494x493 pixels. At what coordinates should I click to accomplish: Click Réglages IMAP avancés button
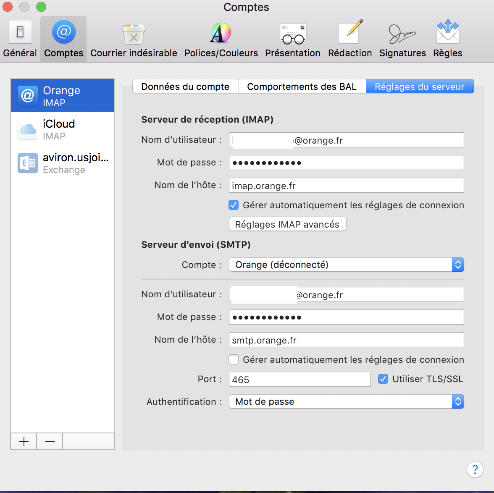(287, 224)
